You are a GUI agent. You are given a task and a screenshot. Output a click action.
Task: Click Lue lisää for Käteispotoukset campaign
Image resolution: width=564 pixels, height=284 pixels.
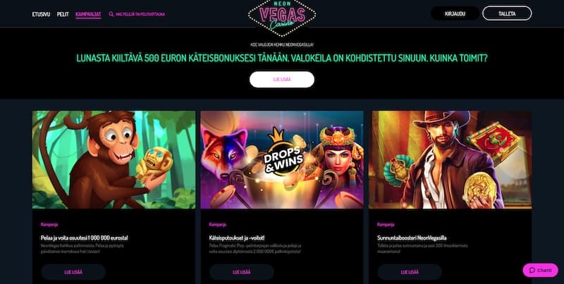point(242,272)
